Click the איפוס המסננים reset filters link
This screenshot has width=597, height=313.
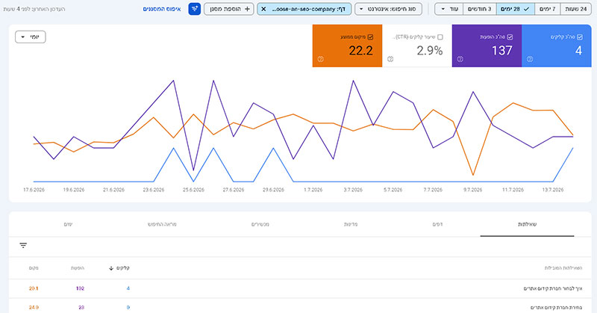pyautogui.click(x=162, y=9)
